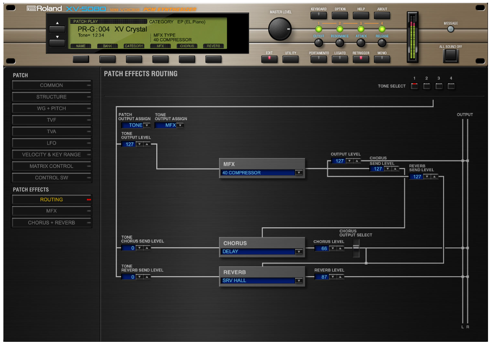The image size is (494, 350).
Task: Open the Velocity & Key Range page
Action: coord(52,154)
